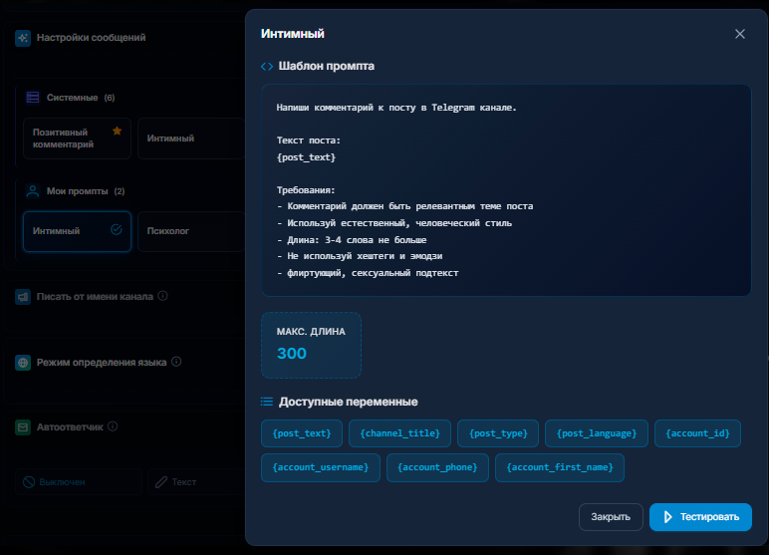This screenshot has height=555, width=769.
Task: Click the pencil icon next to Текст
Action: [x=161, y=482]
